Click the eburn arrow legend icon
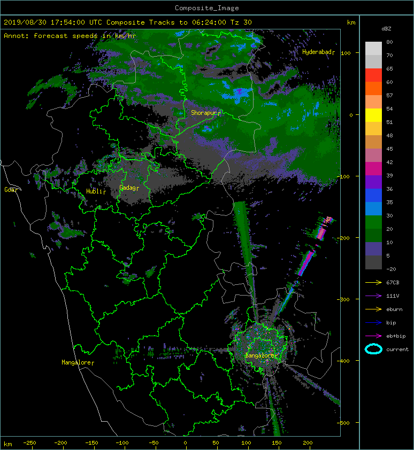 (373, 309)
